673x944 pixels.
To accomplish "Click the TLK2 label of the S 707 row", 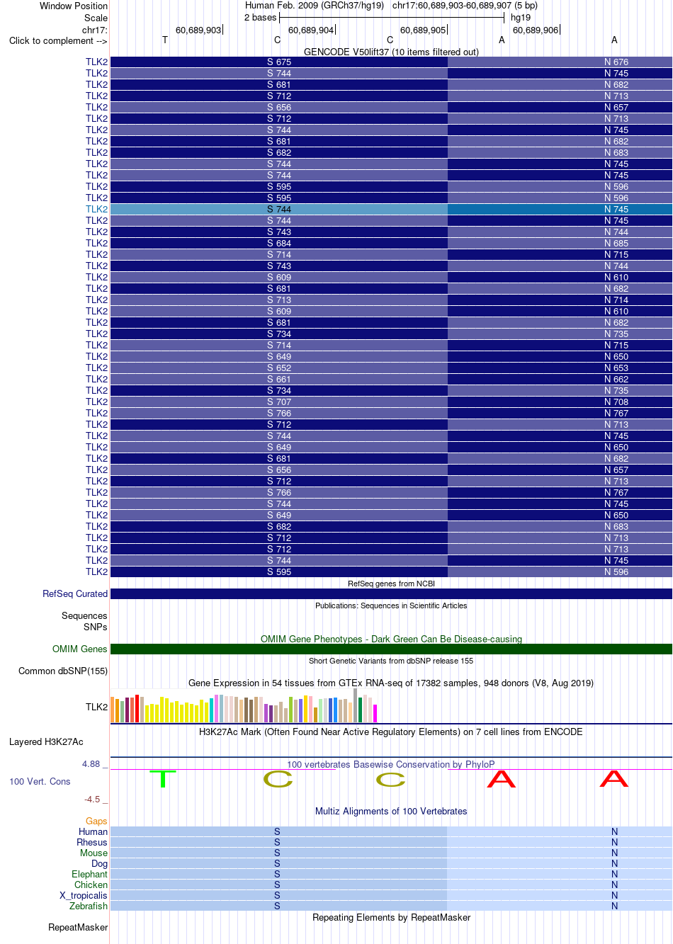I will click(97, 402).
